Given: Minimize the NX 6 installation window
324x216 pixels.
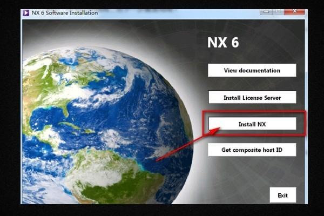Looking at the screenshot, I should click(265, 12).
